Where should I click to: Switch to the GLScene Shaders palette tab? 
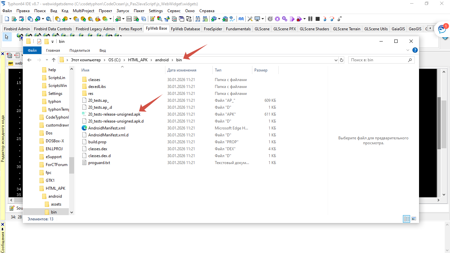[314, 29]
